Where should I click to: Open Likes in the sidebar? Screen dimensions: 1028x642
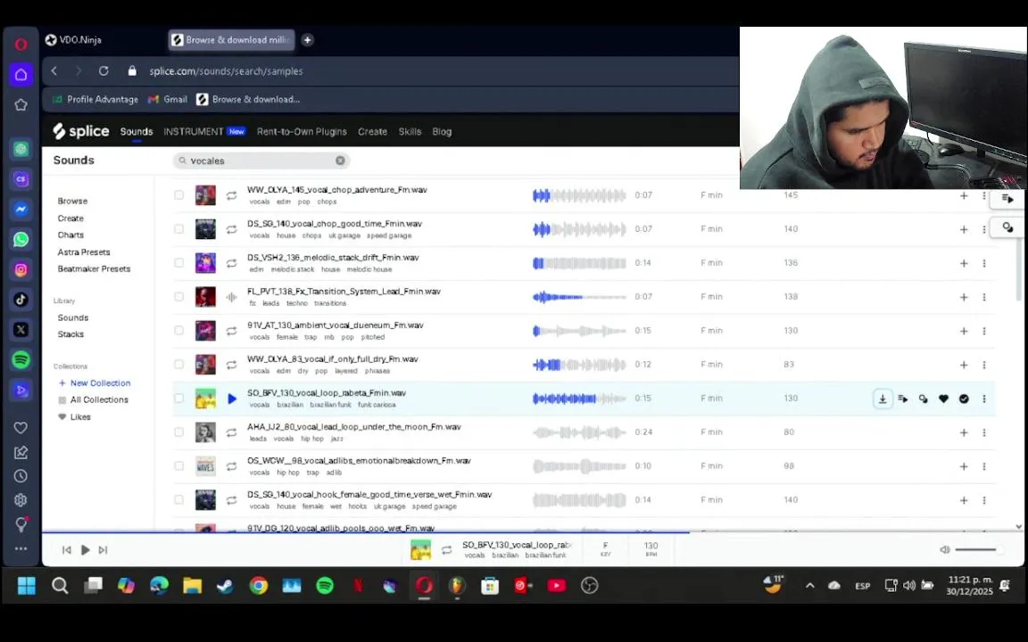75,416
